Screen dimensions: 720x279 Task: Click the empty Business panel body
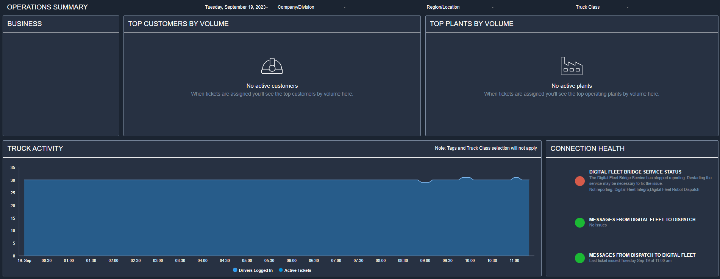click(x=61, y=84)
